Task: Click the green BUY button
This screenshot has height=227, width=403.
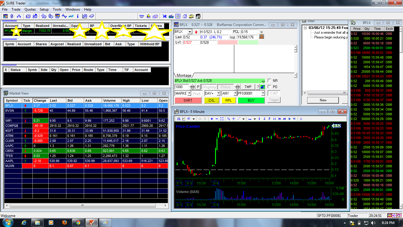Action: tap(251, 100)
